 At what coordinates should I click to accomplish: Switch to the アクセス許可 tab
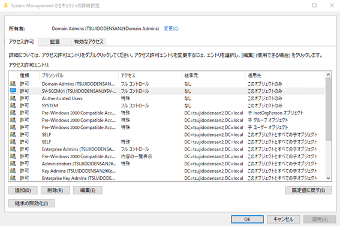pos(21,41)
